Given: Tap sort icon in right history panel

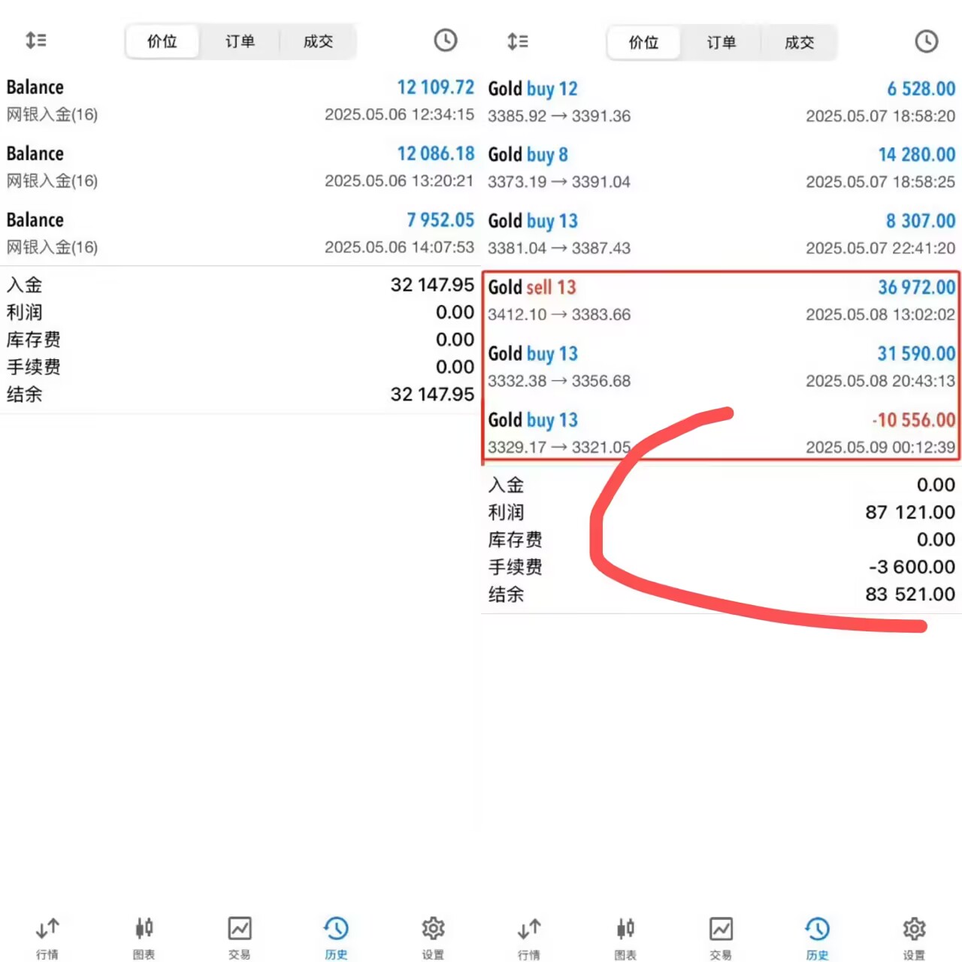Looking at the screenshot, I should [x=517, y=41].
